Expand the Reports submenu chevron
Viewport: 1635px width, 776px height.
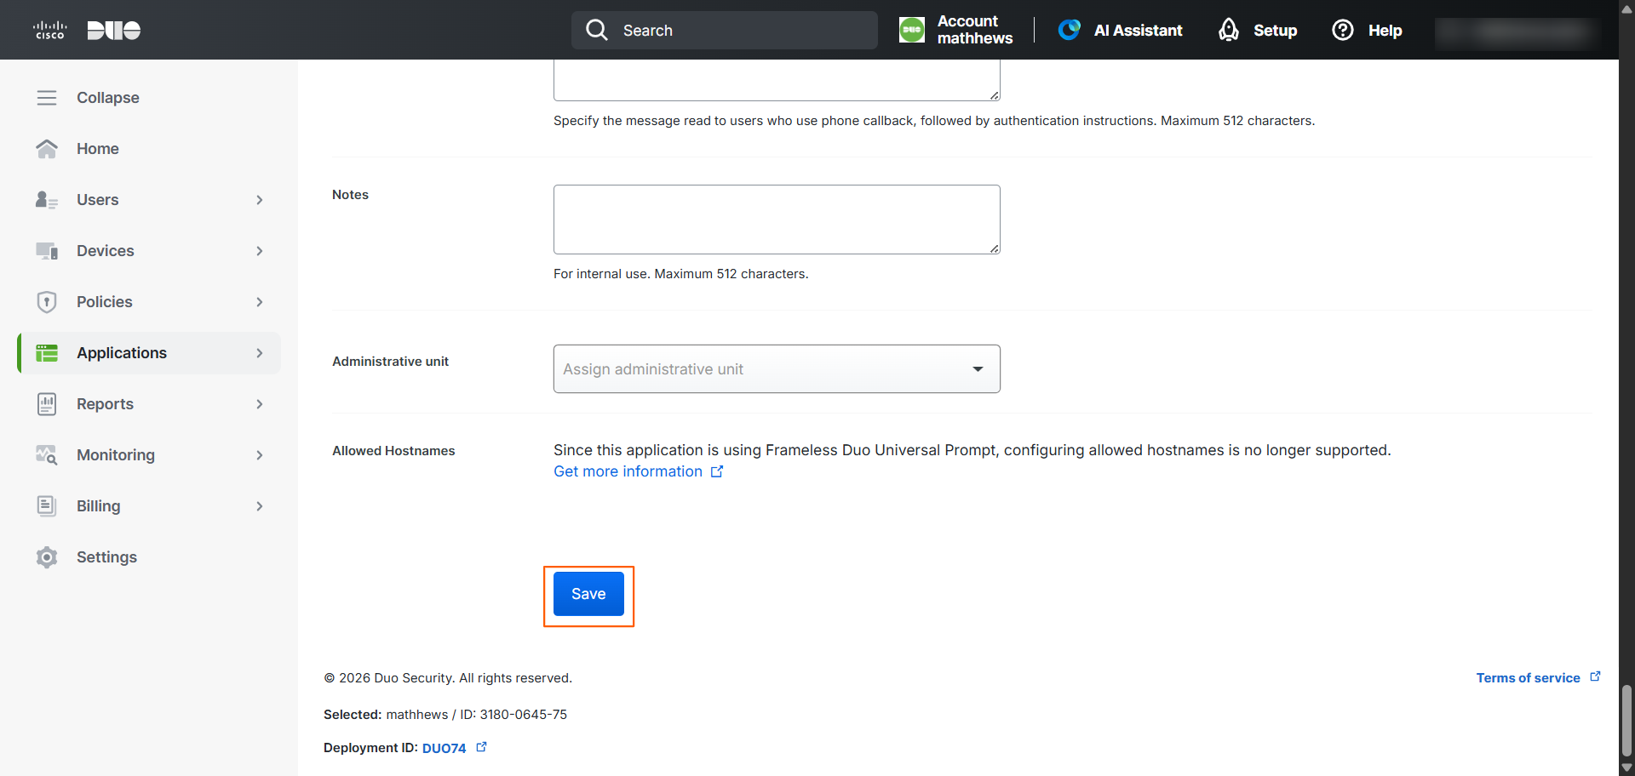(260, 404)
